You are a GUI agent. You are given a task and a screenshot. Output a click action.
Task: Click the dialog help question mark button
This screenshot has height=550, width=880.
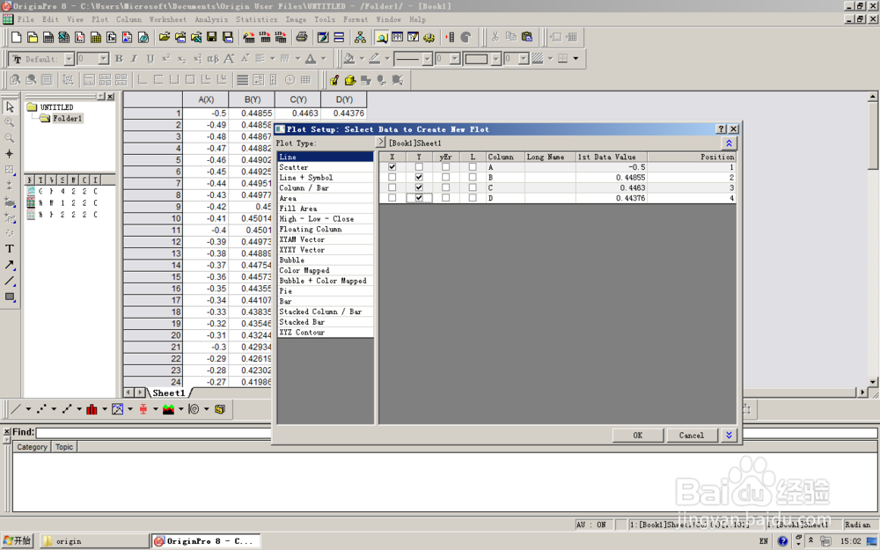pos(722,129)
